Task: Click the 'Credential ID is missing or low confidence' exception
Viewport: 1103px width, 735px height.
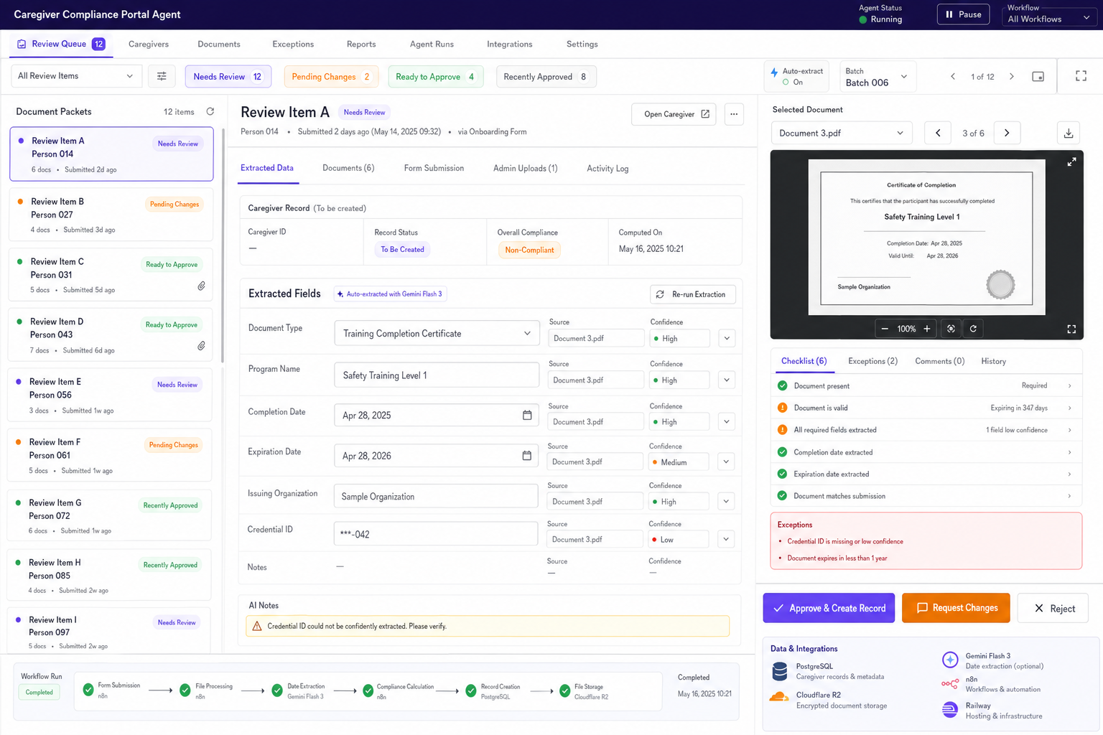Action: [844, 541]
